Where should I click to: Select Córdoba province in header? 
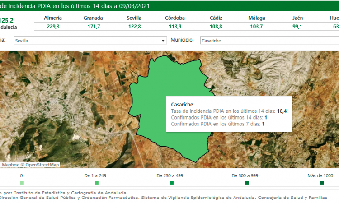click(175, 18)
